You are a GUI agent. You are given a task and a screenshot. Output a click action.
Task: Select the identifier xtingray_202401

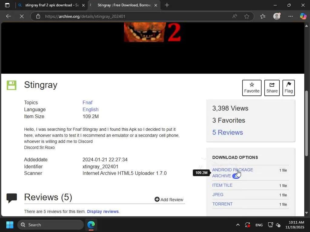100,166
